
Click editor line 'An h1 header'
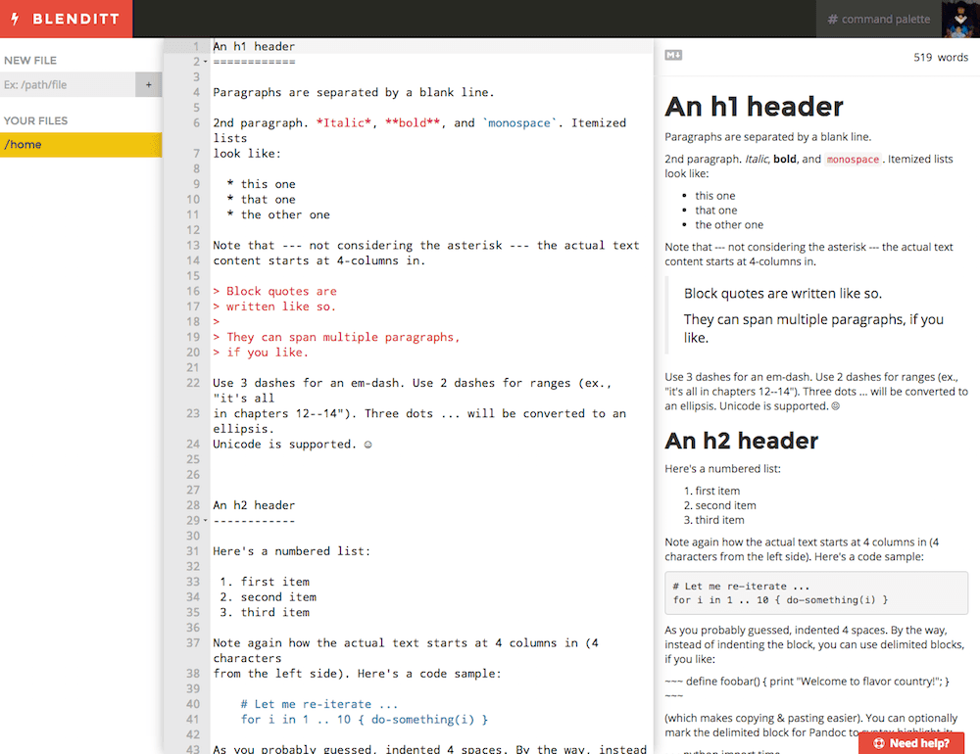click(x=254, y=46)
